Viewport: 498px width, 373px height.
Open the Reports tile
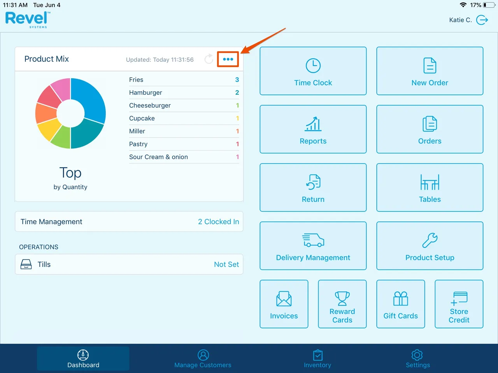[x=313, y=129]
